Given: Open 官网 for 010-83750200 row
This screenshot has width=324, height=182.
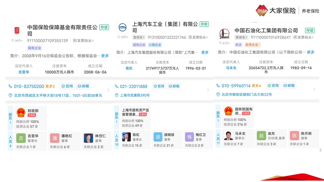Looking at the screenshot, I should click(67, 86).
